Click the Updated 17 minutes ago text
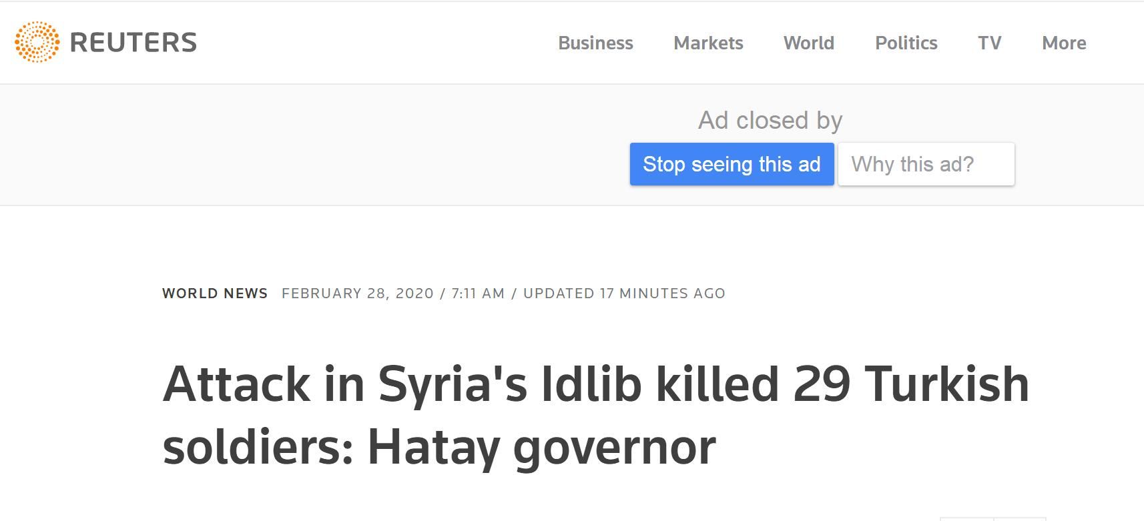The width and height of the screenshot is (1144, 521). 624,294
